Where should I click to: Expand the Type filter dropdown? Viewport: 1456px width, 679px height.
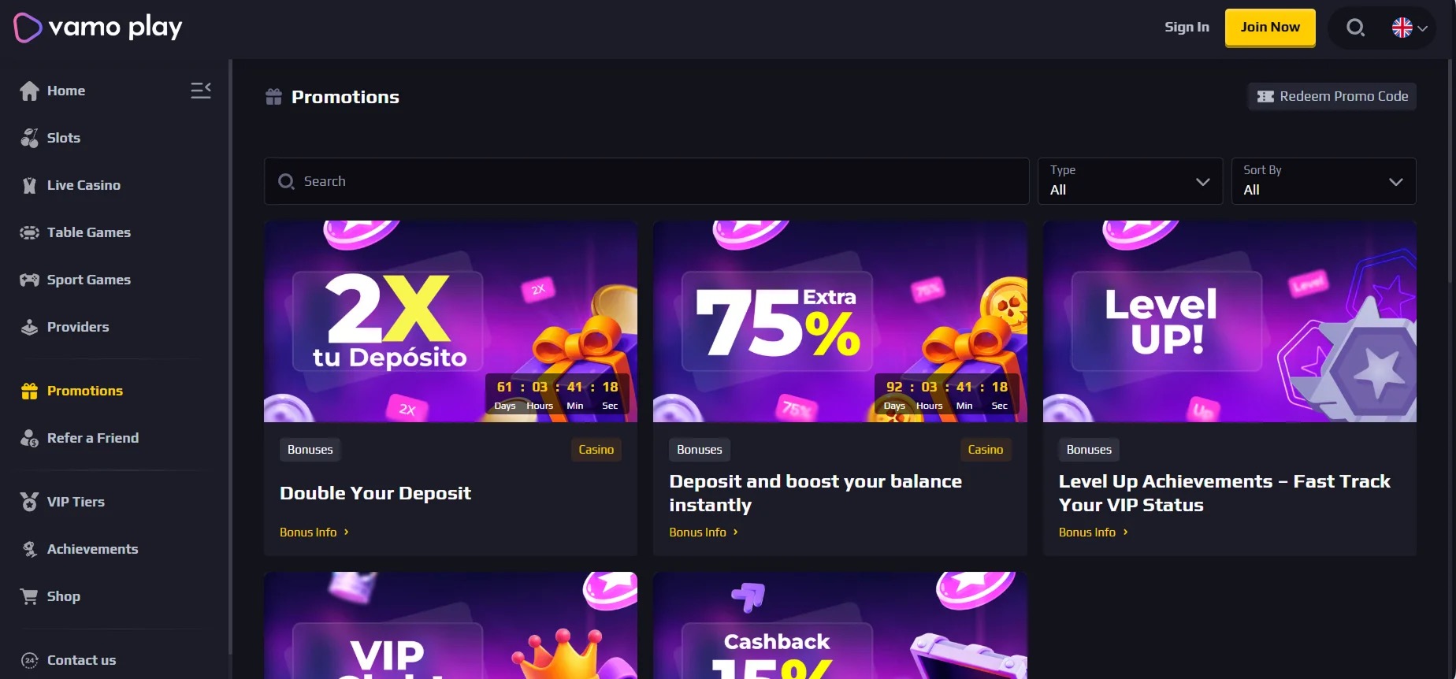point(1130,181)
